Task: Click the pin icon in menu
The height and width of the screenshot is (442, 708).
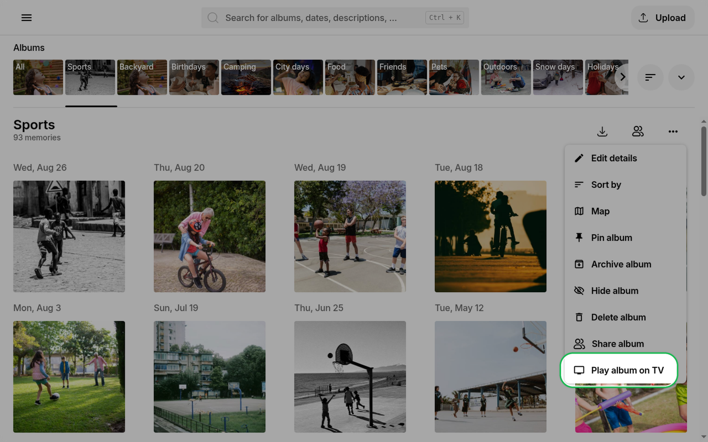Action: pyautogui.click(x=579, y=238)
